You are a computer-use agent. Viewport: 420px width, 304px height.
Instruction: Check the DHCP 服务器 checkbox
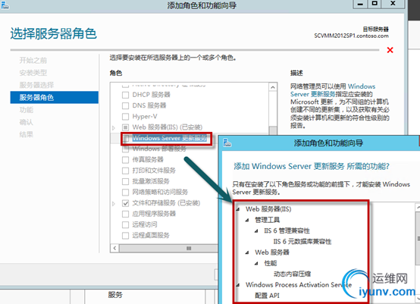point(125,95)
